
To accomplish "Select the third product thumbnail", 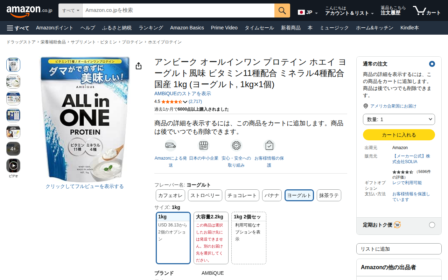I will pyautogui.click(x=13, y=98).
